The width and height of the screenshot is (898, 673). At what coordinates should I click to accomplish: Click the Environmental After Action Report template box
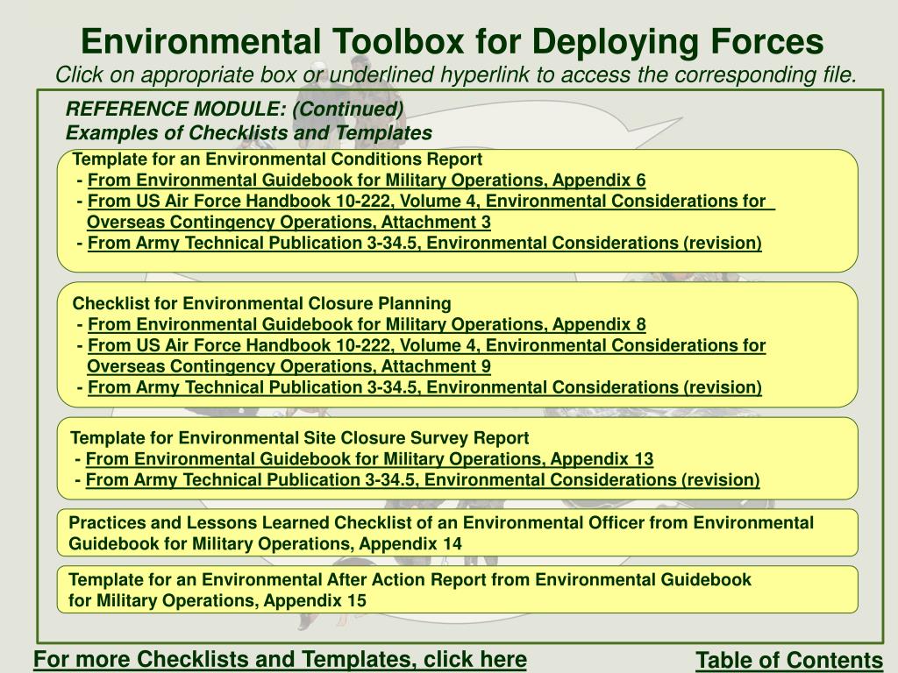[x=458, y=590]
